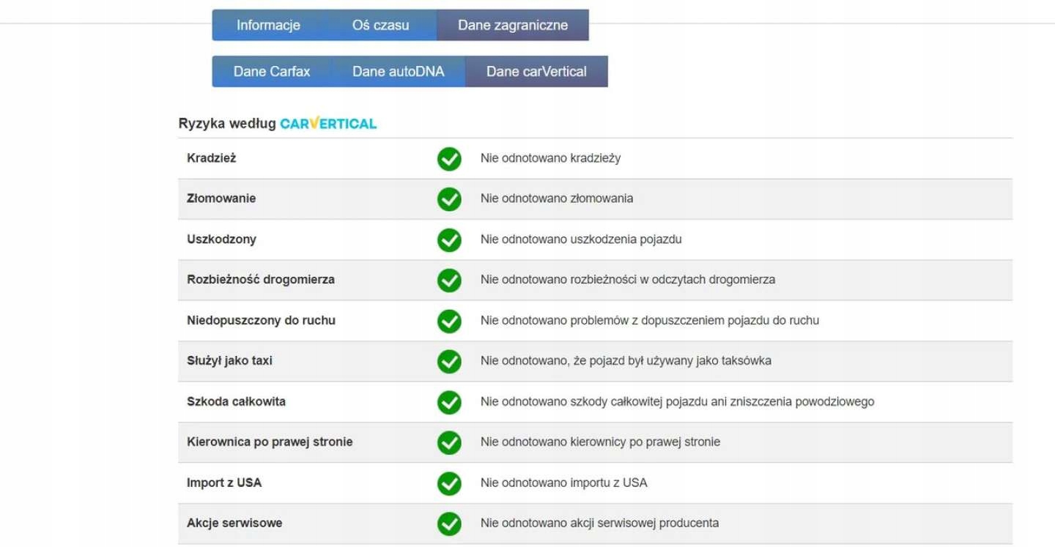Screen dimensions: 1055x547
Task: Click the Import z USA checkmark icon
Action: coord(449,483)
